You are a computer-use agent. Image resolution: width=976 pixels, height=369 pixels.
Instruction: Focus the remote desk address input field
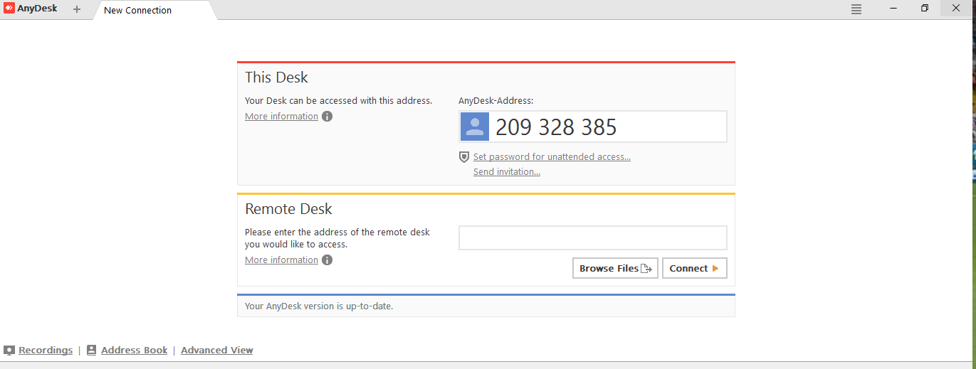click(x=592, y=238)
